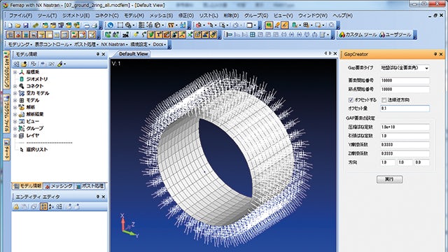Expand the グループ tree node
448x252 pixels.
(x=15, y=129)
